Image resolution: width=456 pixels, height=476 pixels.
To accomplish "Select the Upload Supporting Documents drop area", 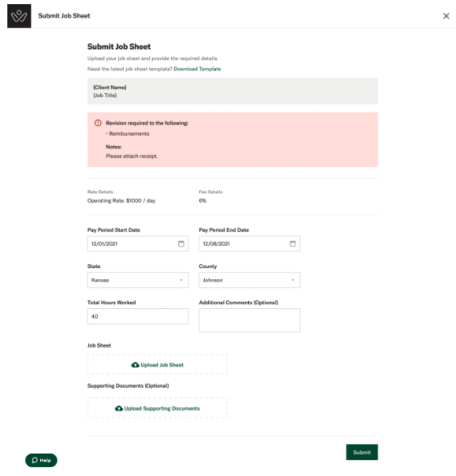I will (x=157, y=408).
